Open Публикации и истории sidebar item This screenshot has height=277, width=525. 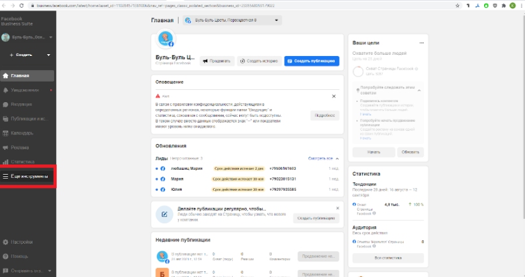click(x=27, y=119)
